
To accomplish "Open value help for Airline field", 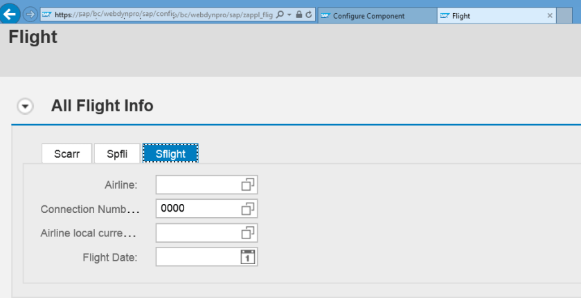I will coord(248,185).
